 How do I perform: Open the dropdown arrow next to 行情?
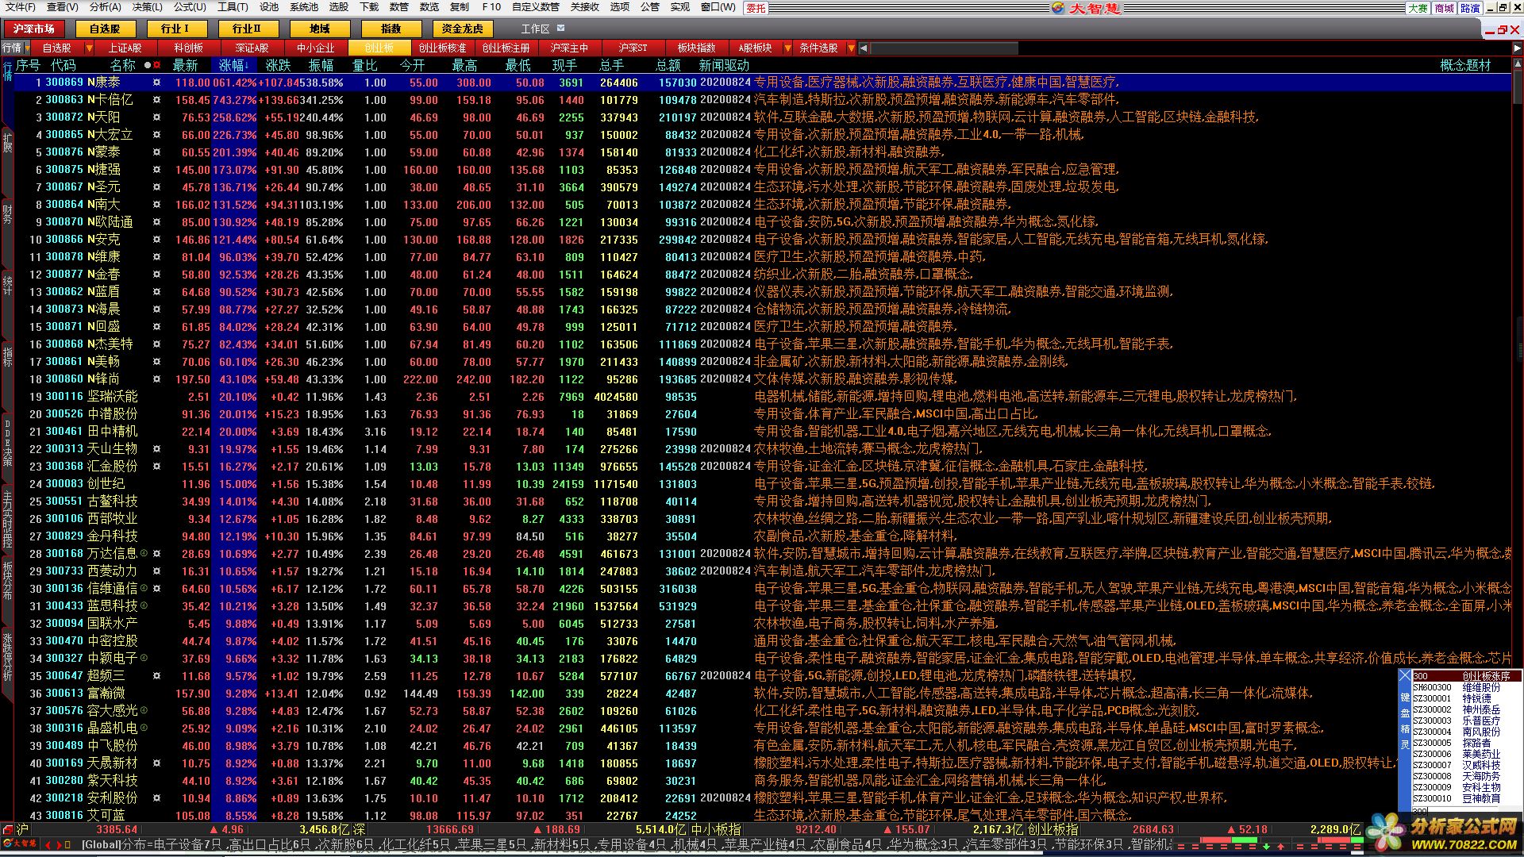click(28, 48)
